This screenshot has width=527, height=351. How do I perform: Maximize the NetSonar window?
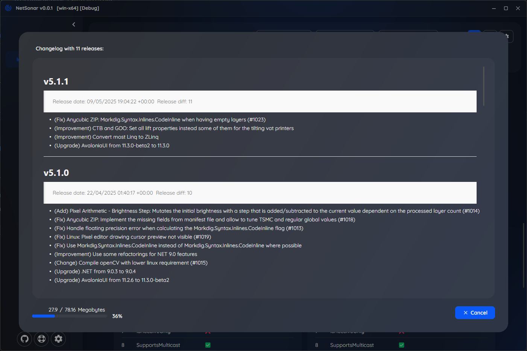pyautogui.click(x=506, y=8)
